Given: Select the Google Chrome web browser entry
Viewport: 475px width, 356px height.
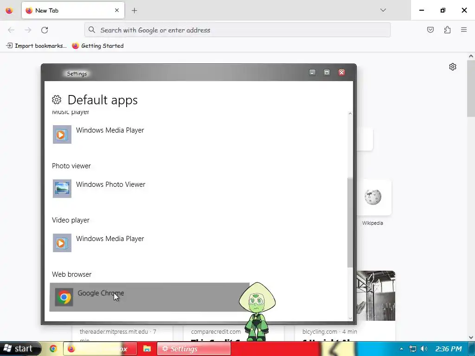Looking at the screenshot, I should click(149, 297).
